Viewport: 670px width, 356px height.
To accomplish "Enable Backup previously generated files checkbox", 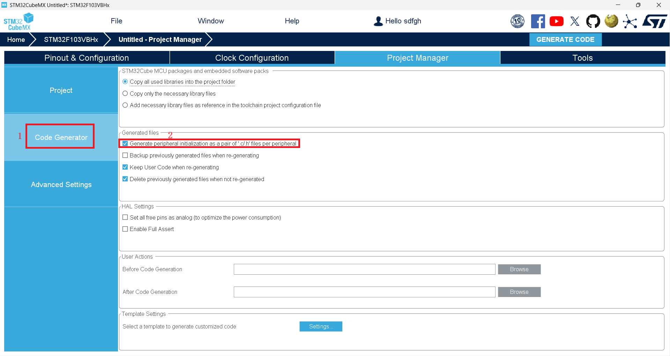I will (125, 155).
